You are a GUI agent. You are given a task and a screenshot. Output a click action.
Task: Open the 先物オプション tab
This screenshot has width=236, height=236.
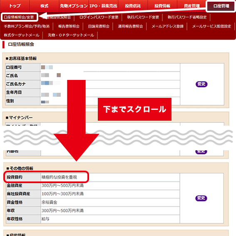[74, 6]
